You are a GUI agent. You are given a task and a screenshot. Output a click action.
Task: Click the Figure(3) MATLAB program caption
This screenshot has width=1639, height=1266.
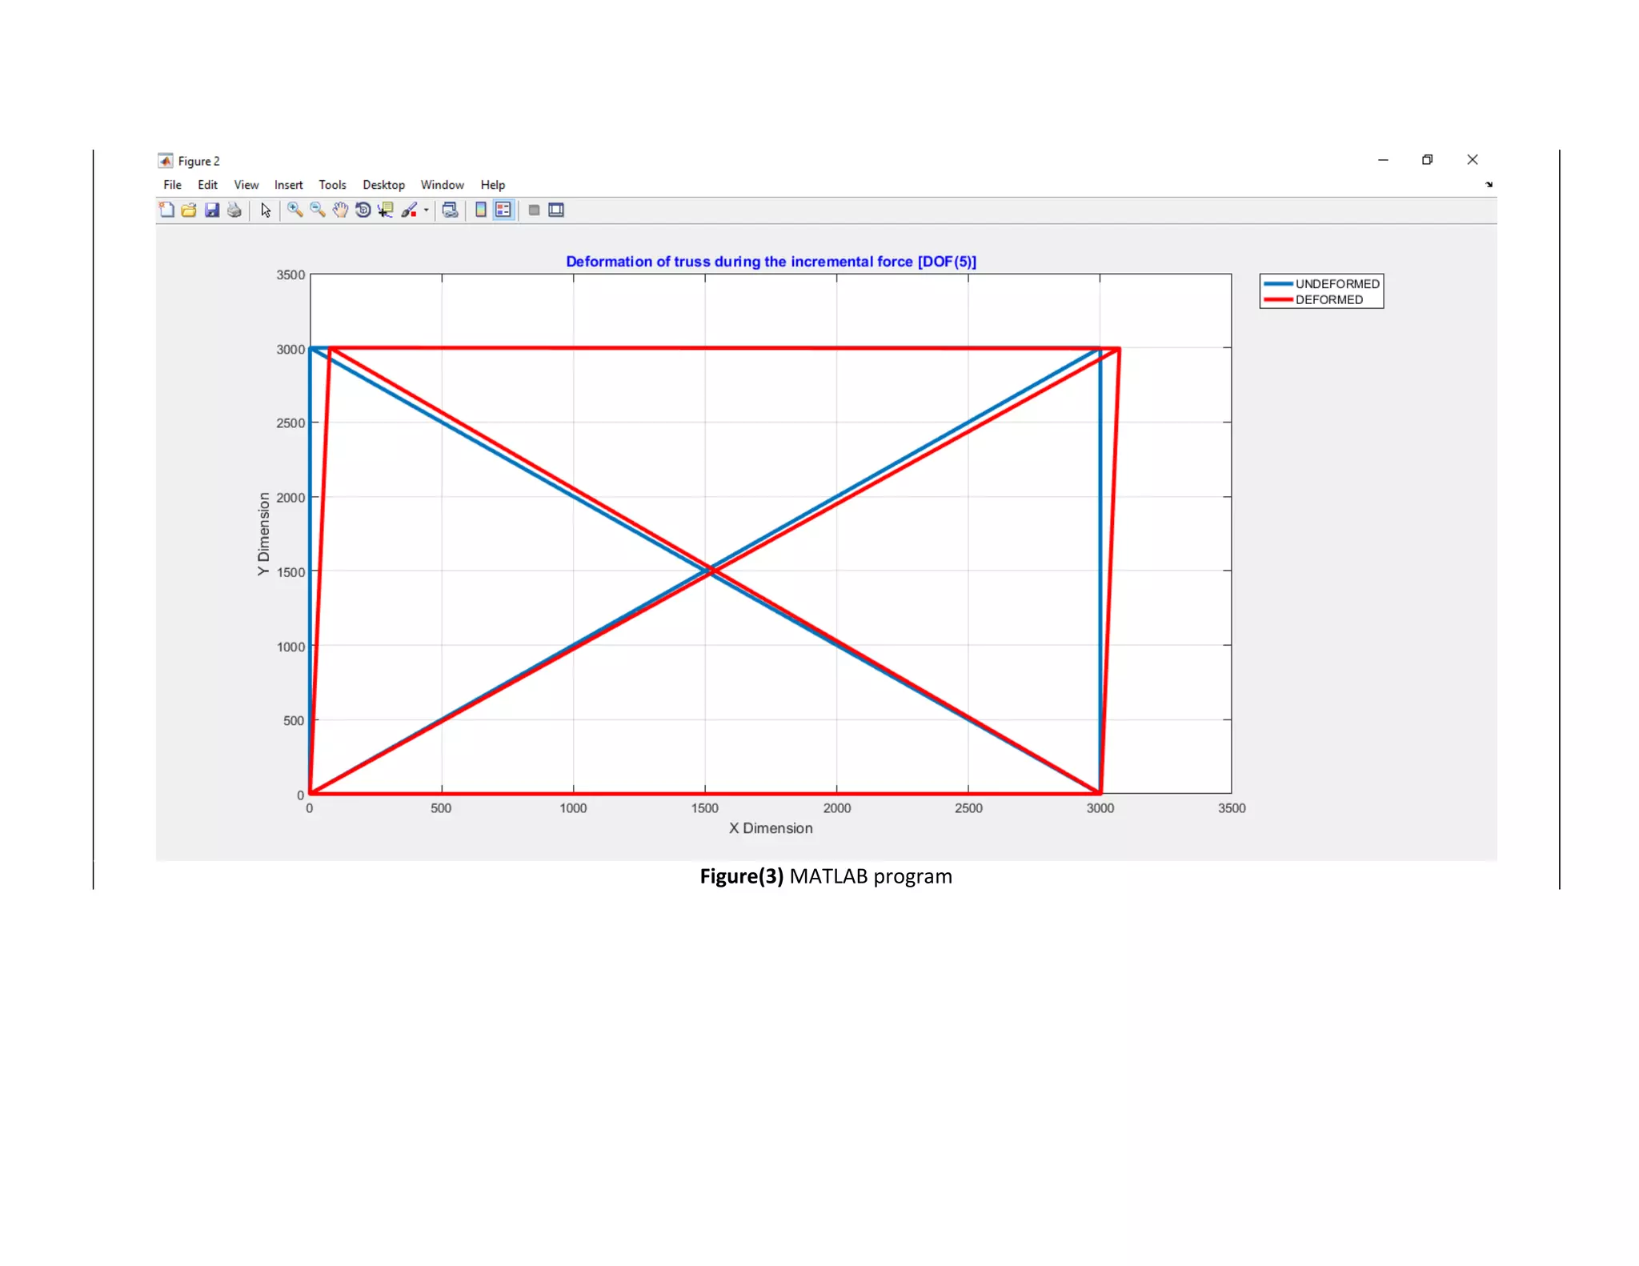point(826,876)
